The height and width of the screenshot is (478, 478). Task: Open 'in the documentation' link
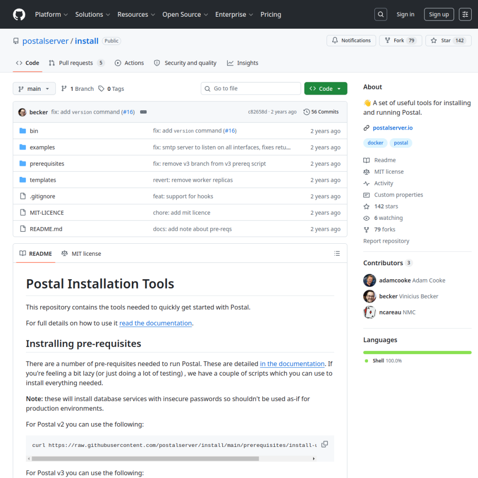coord(292,364)
